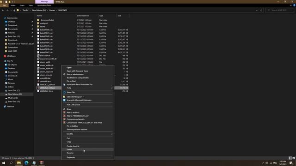Select Copy in the context menu
The width and height of the screenshot is (296, 166).
click(x=87, y=142)
